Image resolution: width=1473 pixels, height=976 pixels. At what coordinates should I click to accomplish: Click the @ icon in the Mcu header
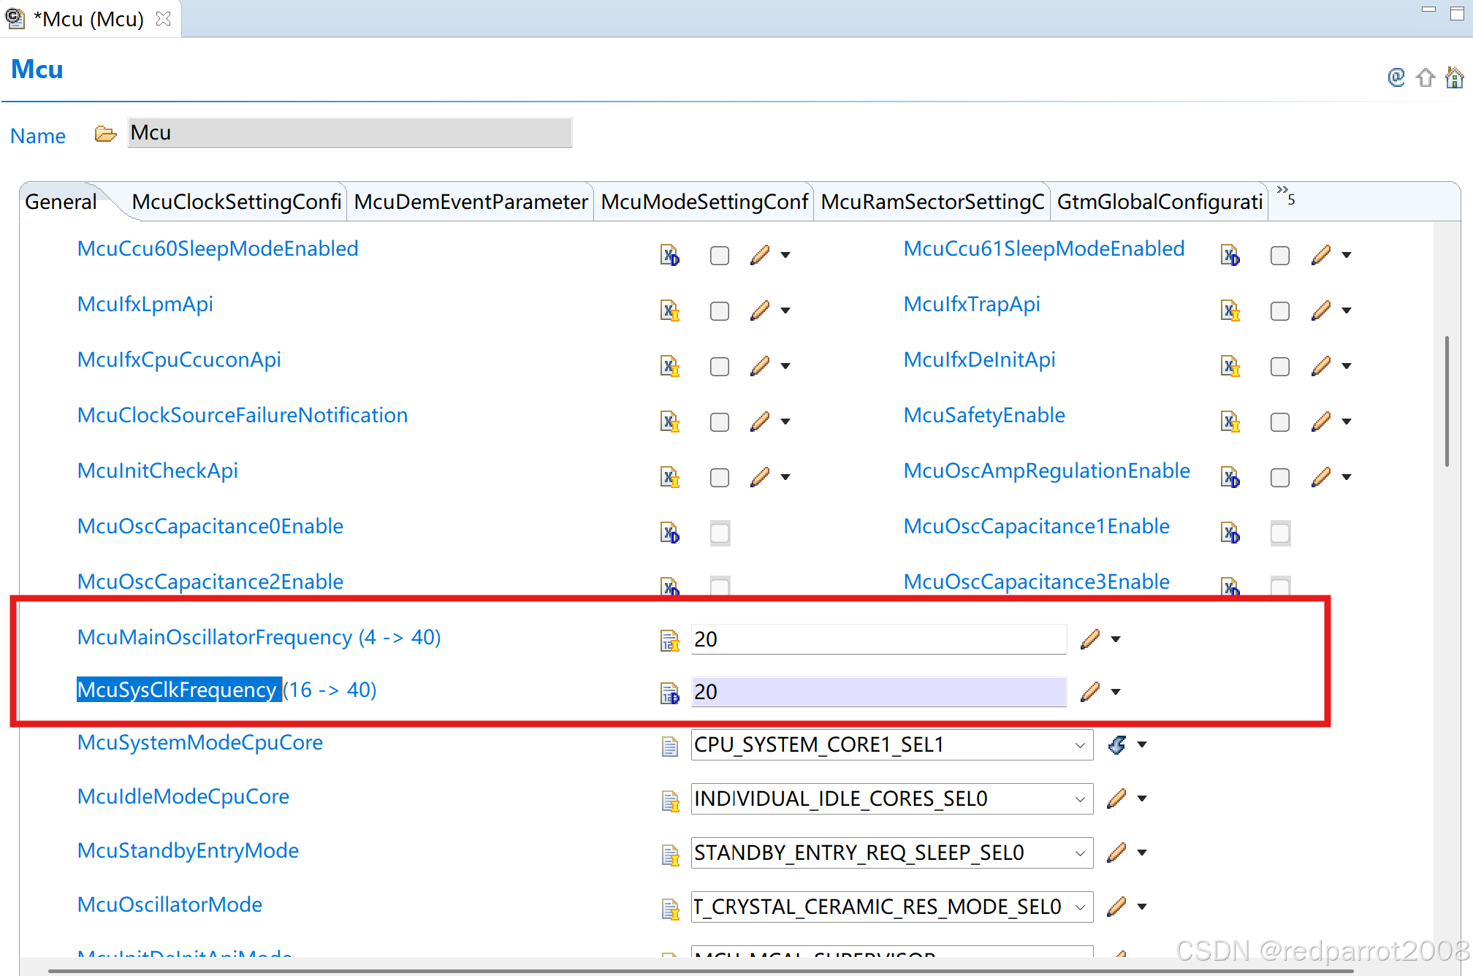(x=1396, y=77)
